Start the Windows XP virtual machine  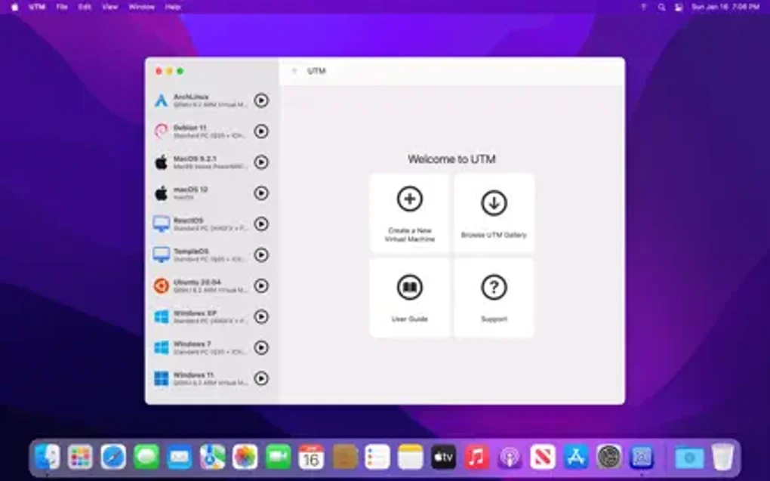coord(261,317)
